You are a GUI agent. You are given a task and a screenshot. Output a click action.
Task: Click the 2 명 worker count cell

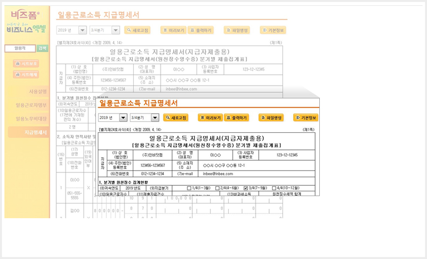click(x=72, y=127)
